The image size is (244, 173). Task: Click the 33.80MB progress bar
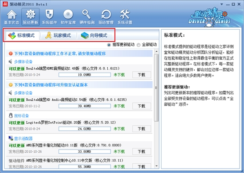pyautogui.click(x=85, y=152)
